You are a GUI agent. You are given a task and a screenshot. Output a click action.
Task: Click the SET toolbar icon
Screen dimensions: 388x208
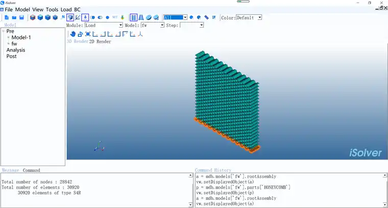click(115, 17)
